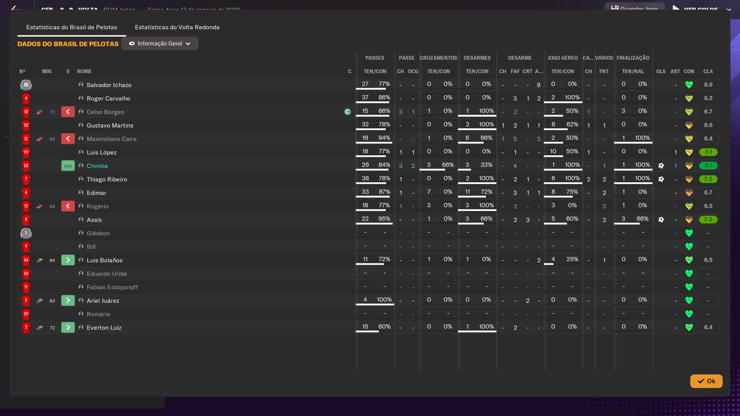Sort by the CON column header

[x=689, y=71]
